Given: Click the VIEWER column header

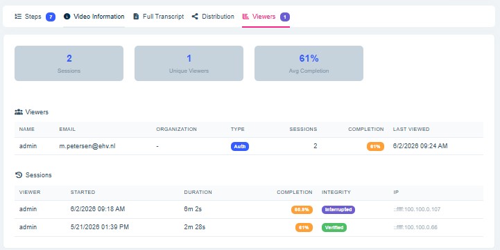Looking at the screenshot, I should click(30, 193).
